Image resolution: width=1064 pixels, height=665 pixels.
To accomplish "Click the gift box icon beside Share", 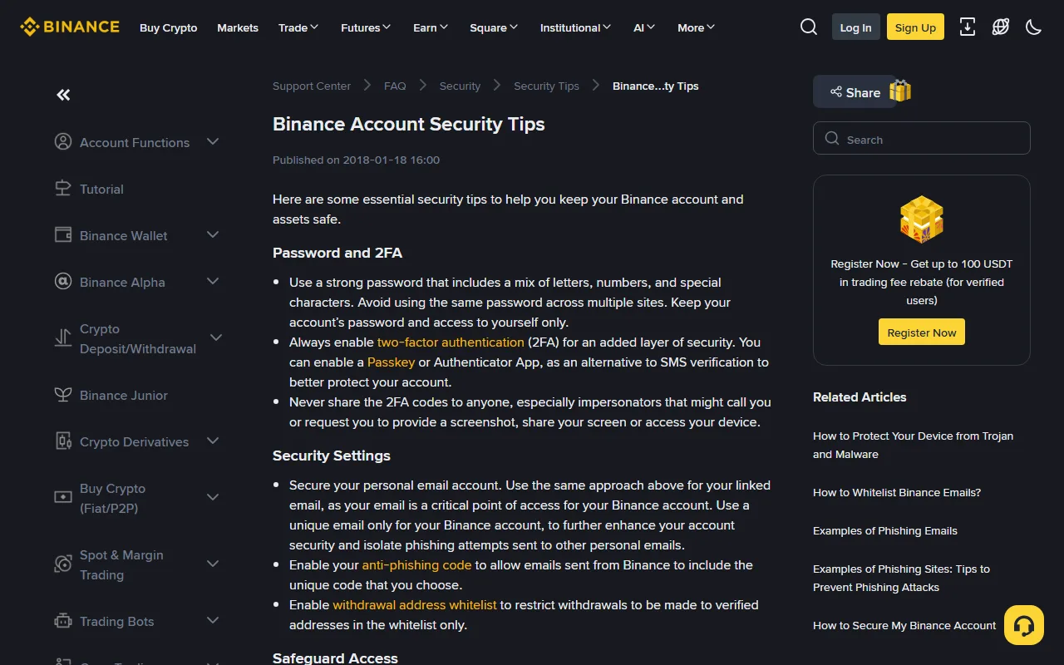I will click(900, 91).
